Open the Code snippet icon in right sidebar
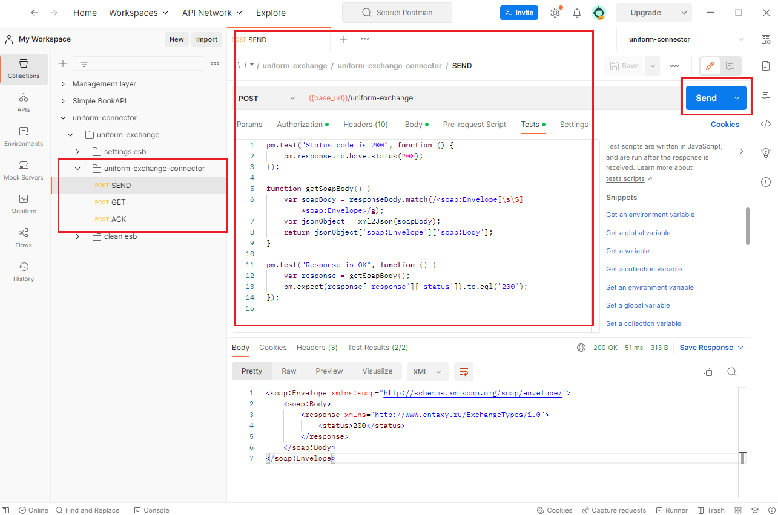778x515 pixels. click(766, 124)
